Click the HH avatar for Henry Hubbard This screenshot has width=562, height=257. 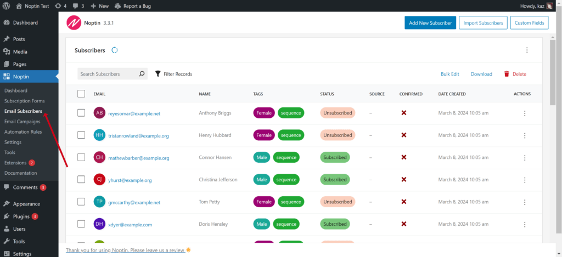pyautogui.click(x=99, y=135)
